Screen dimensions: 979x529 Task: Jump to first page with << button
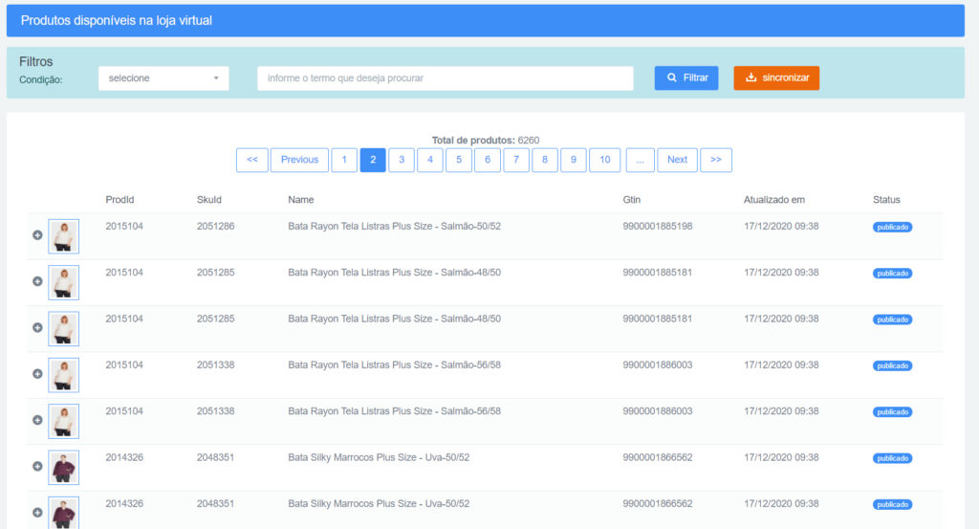[252, 160]
